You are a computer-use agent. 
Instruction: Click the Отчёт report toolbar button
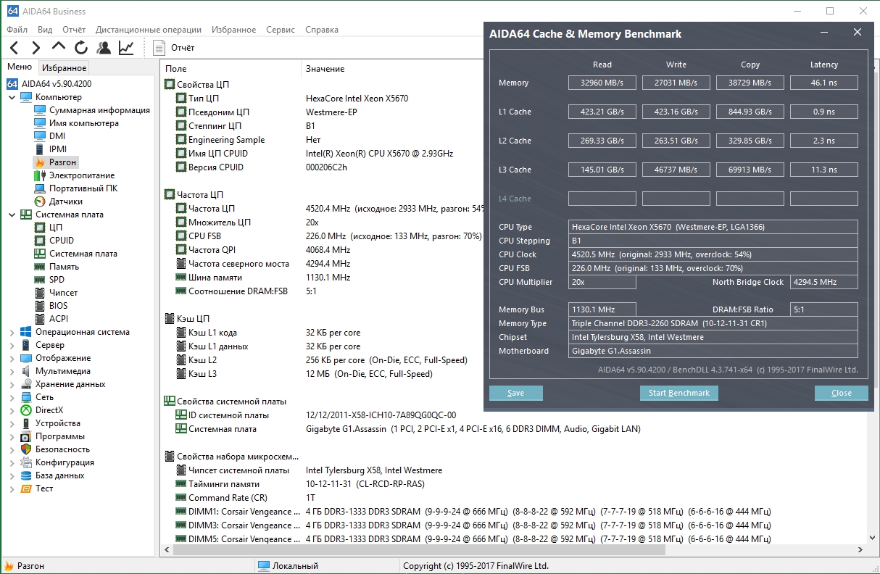click(174, 48)
